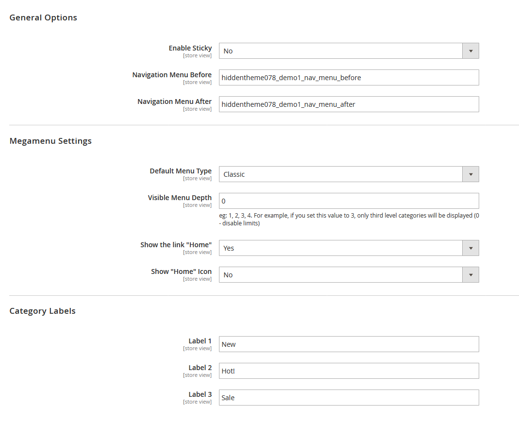Click the Show "Home" Icon dropdown arrow

coord(470,274)
